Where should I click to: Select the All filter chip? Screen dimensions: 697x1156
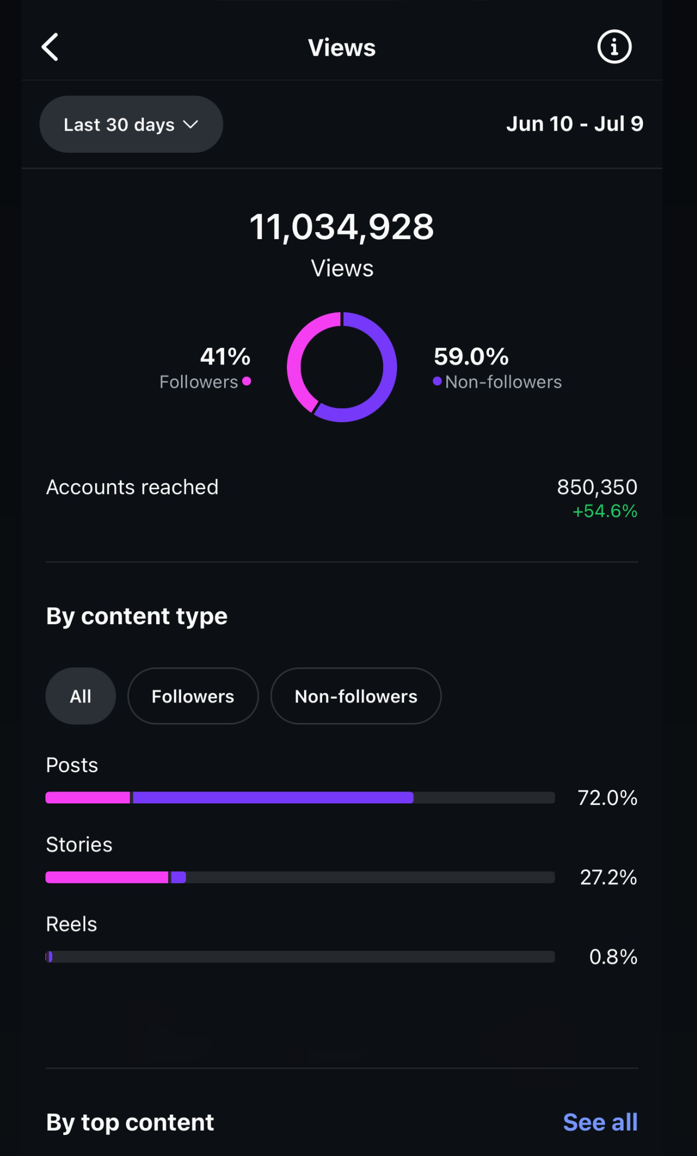click(81, 696)
